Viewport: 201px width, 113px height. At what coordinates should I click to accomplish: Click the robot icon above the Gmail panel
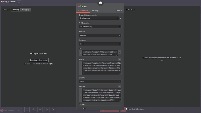tap(100, 3)
